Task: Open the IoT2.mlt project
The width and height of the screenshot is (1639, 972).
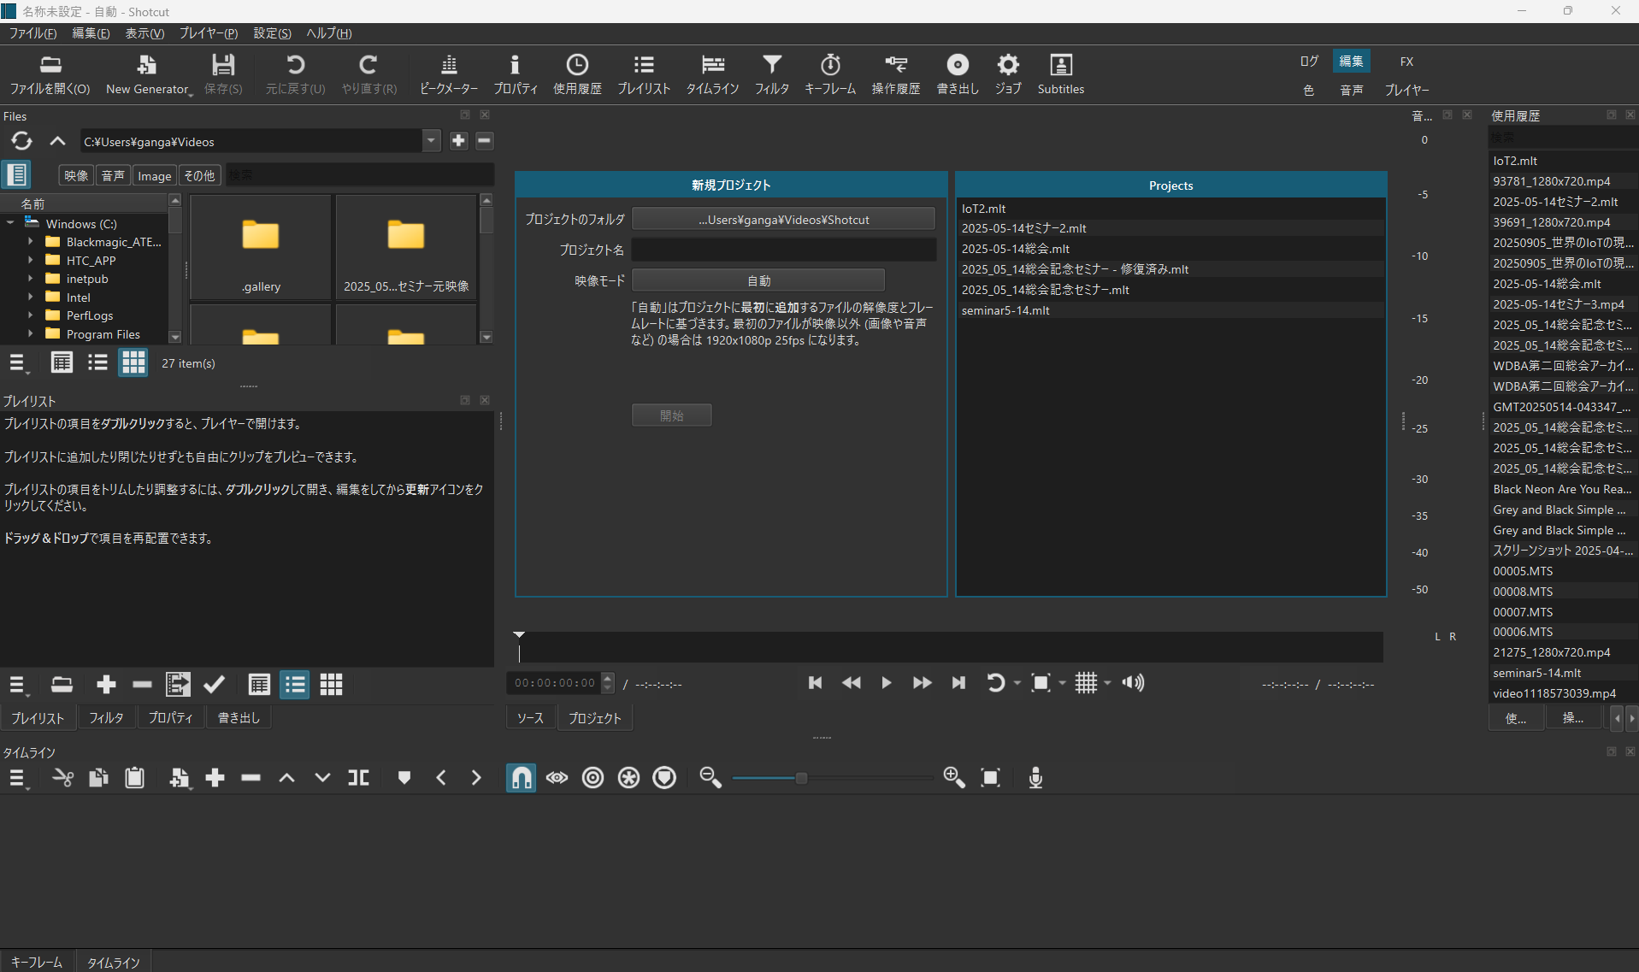Action: 983,209
